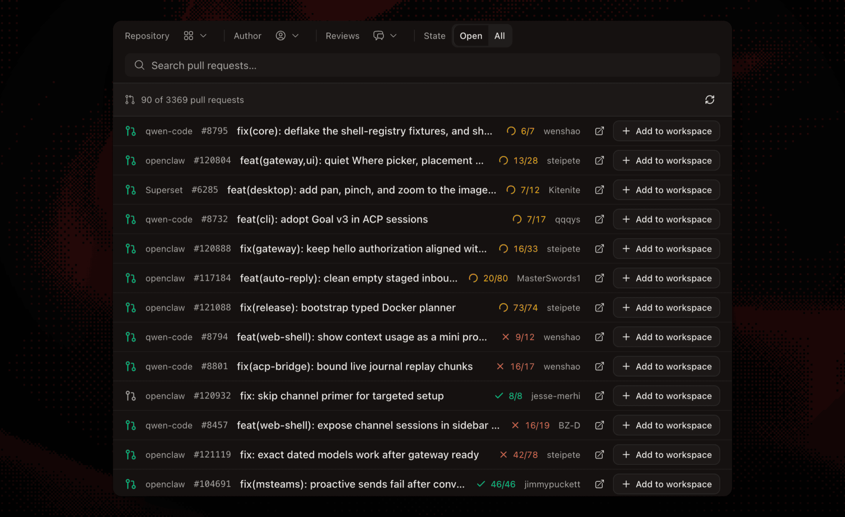Open PR #120932 external link icon
Viewport: 845px width, 517px height.
click(599, 396)
